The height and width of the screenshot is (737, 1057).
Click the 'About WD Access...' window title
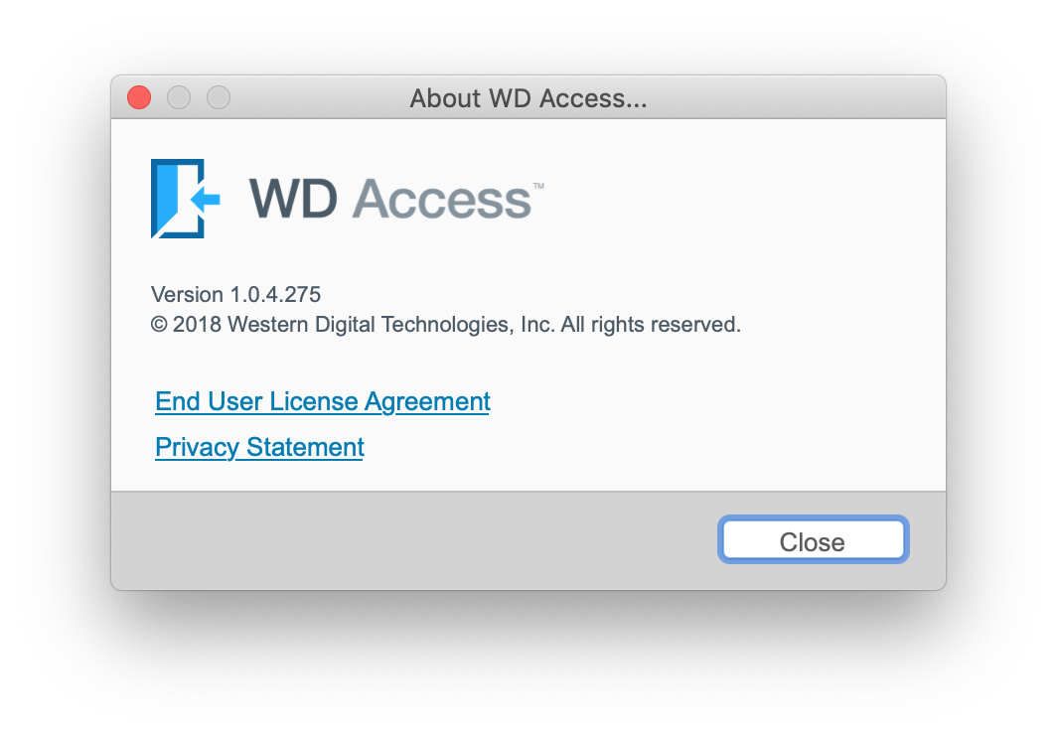(x=528, y=98)
